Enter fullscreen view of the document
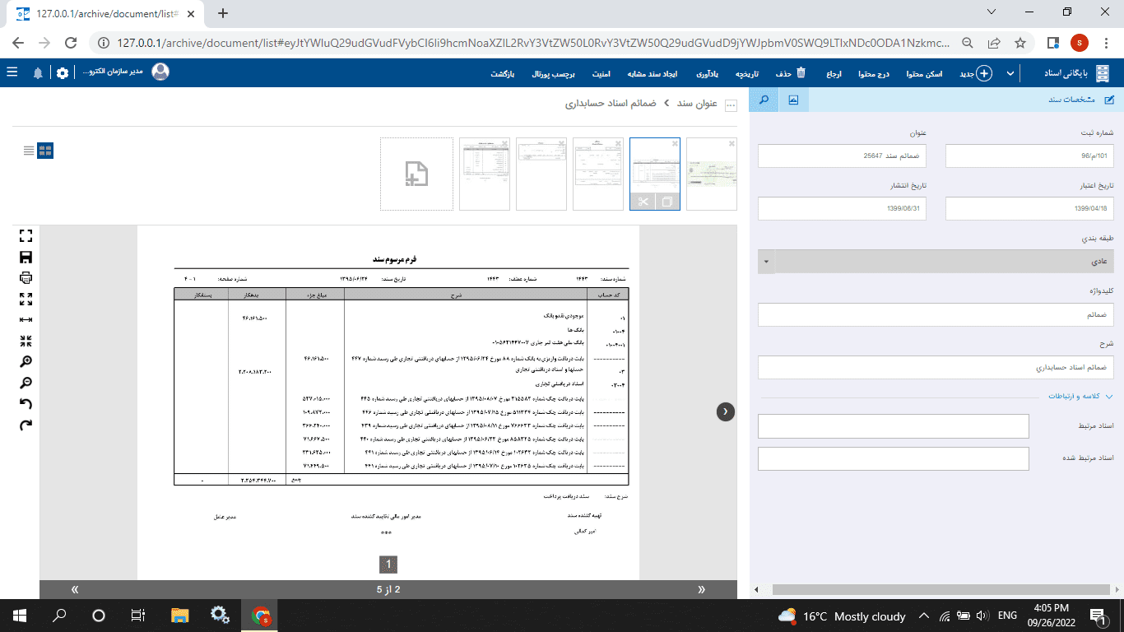This screenshot has height=632, width=1124. tap(26, 236)
